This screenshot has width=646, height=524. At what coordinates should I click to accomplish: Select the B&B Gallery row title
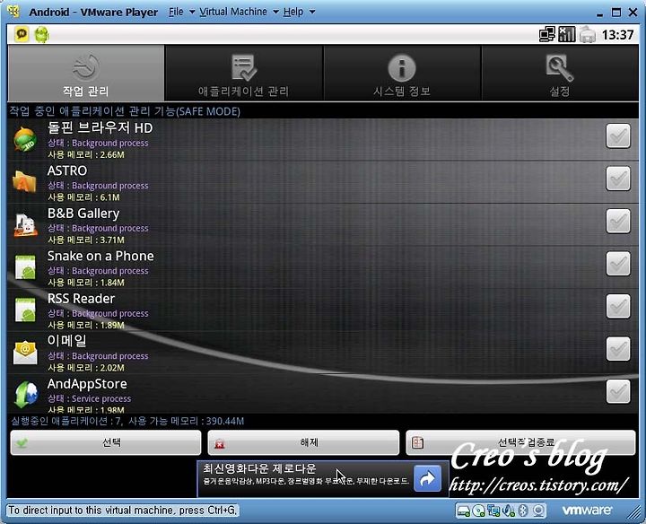[x=83, y=214]
